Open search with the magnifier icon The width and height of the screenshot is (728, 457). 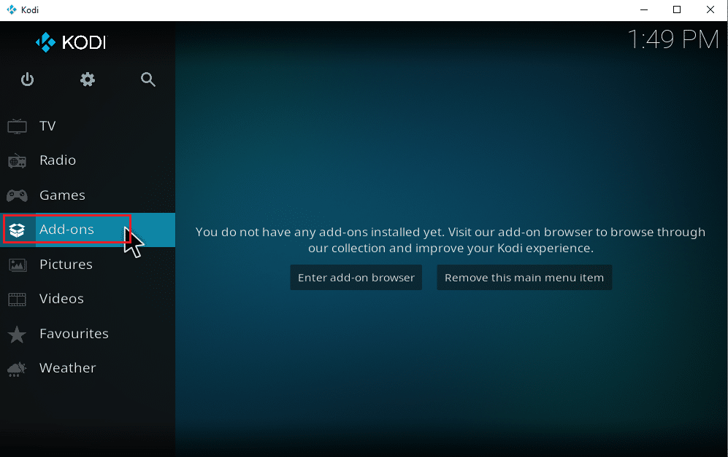(147, 79)
